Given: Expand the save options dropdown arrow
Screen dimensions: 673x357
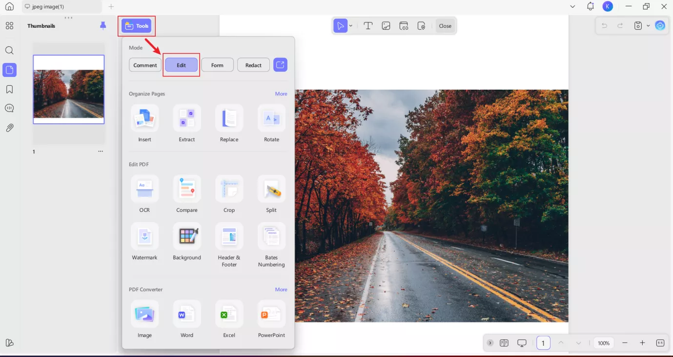Looking at the screenshot, I should click(648, 26).
